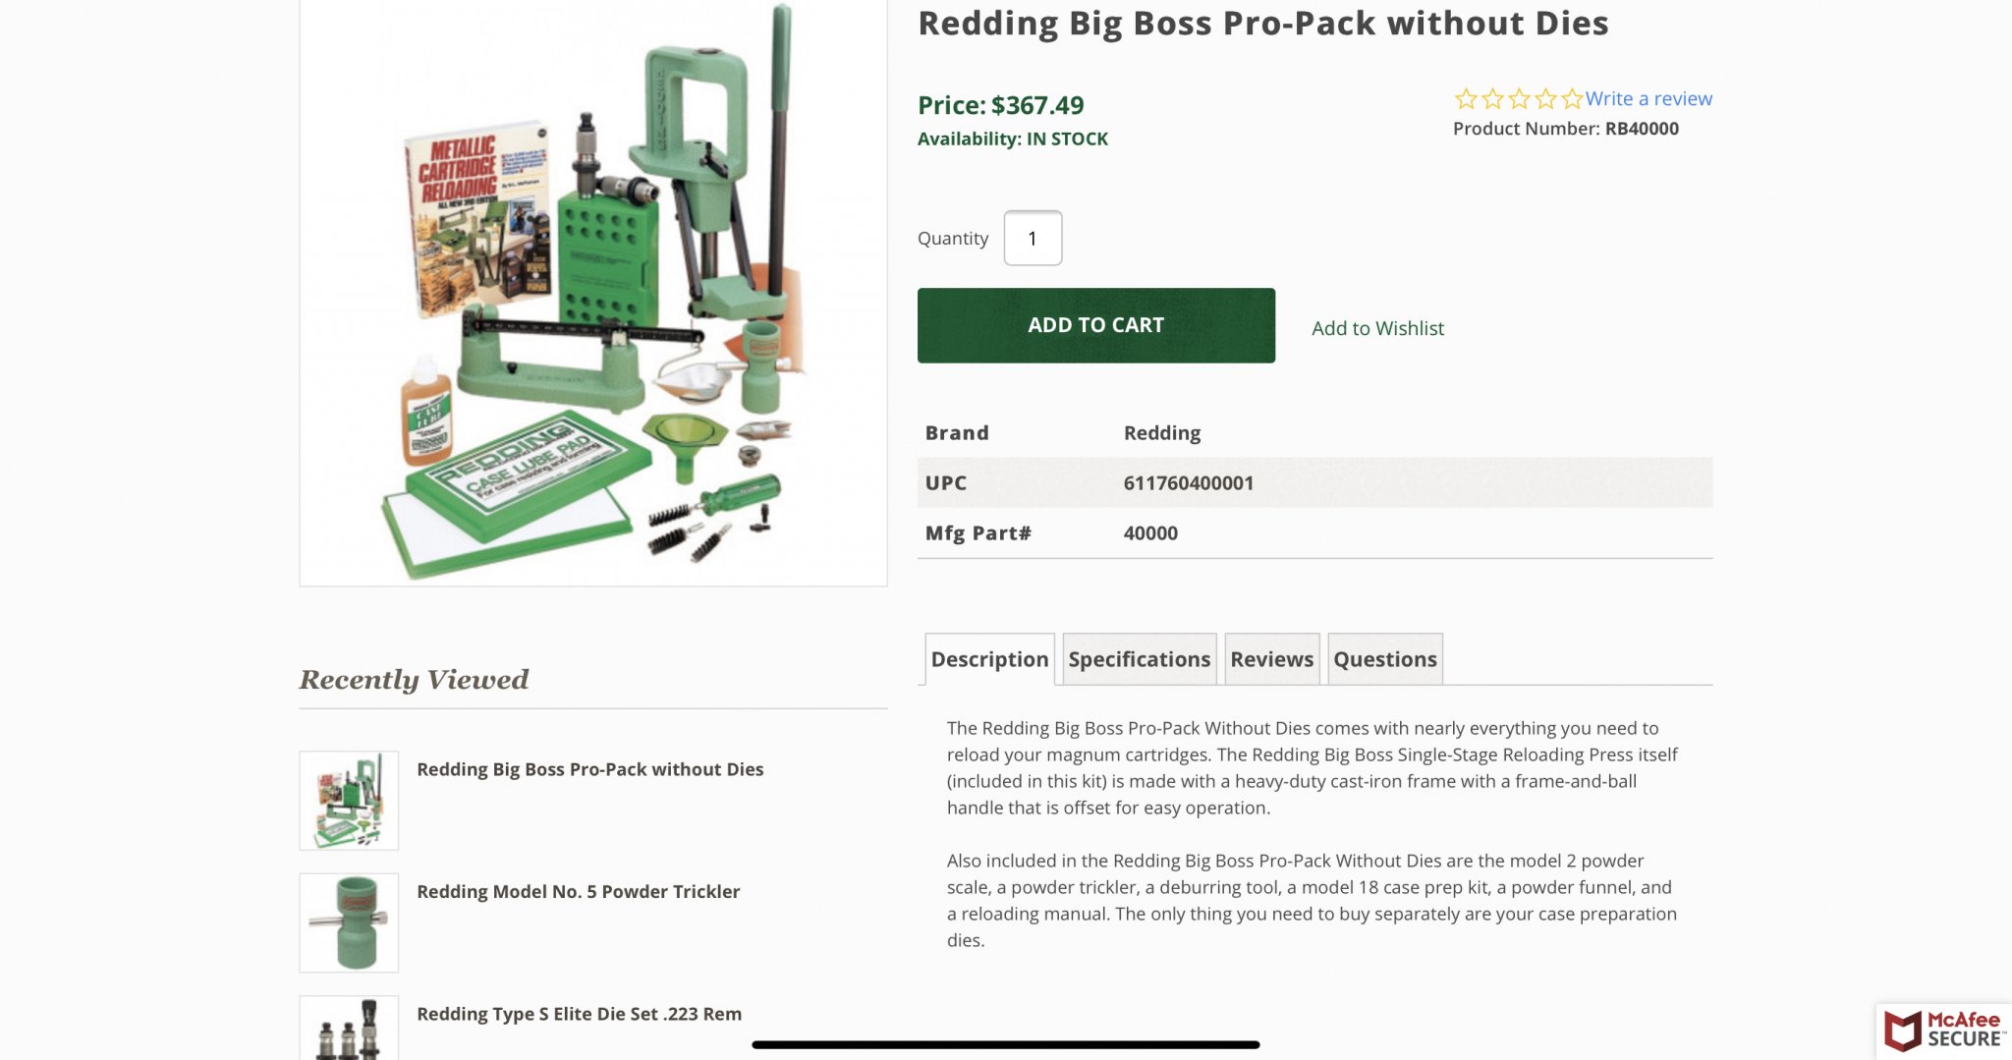Click the fifth rating star
2012x1060 pixels.
click(1572, 99)
